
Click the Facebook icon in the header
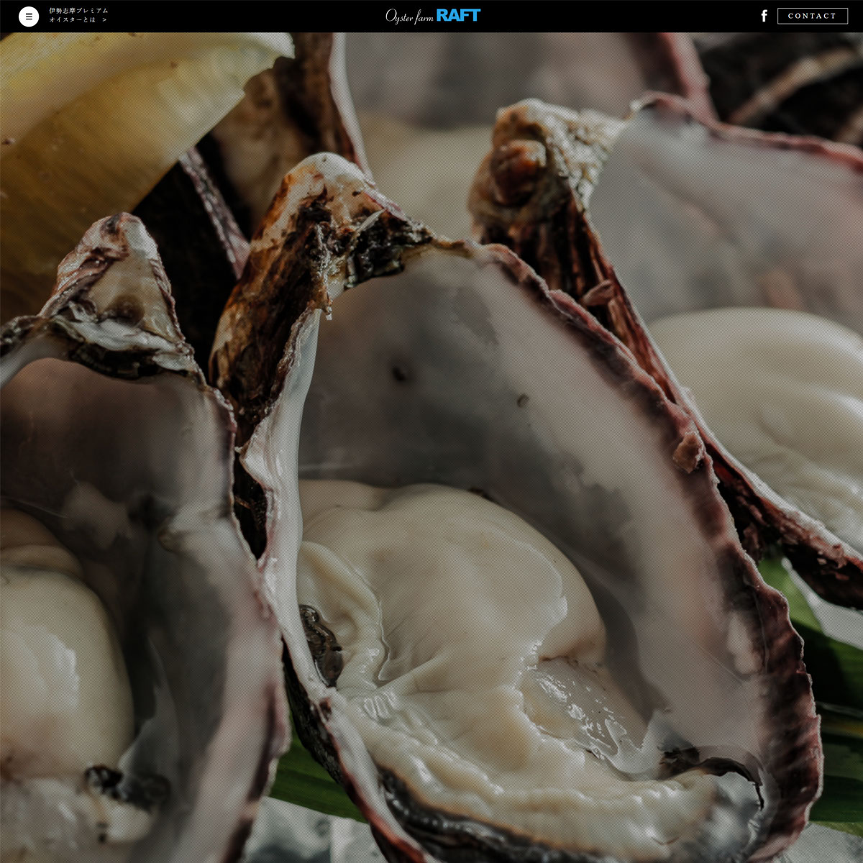764,16
